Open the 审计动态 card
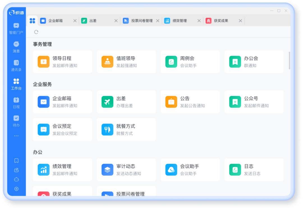303x209 pixels. [126, 169]
